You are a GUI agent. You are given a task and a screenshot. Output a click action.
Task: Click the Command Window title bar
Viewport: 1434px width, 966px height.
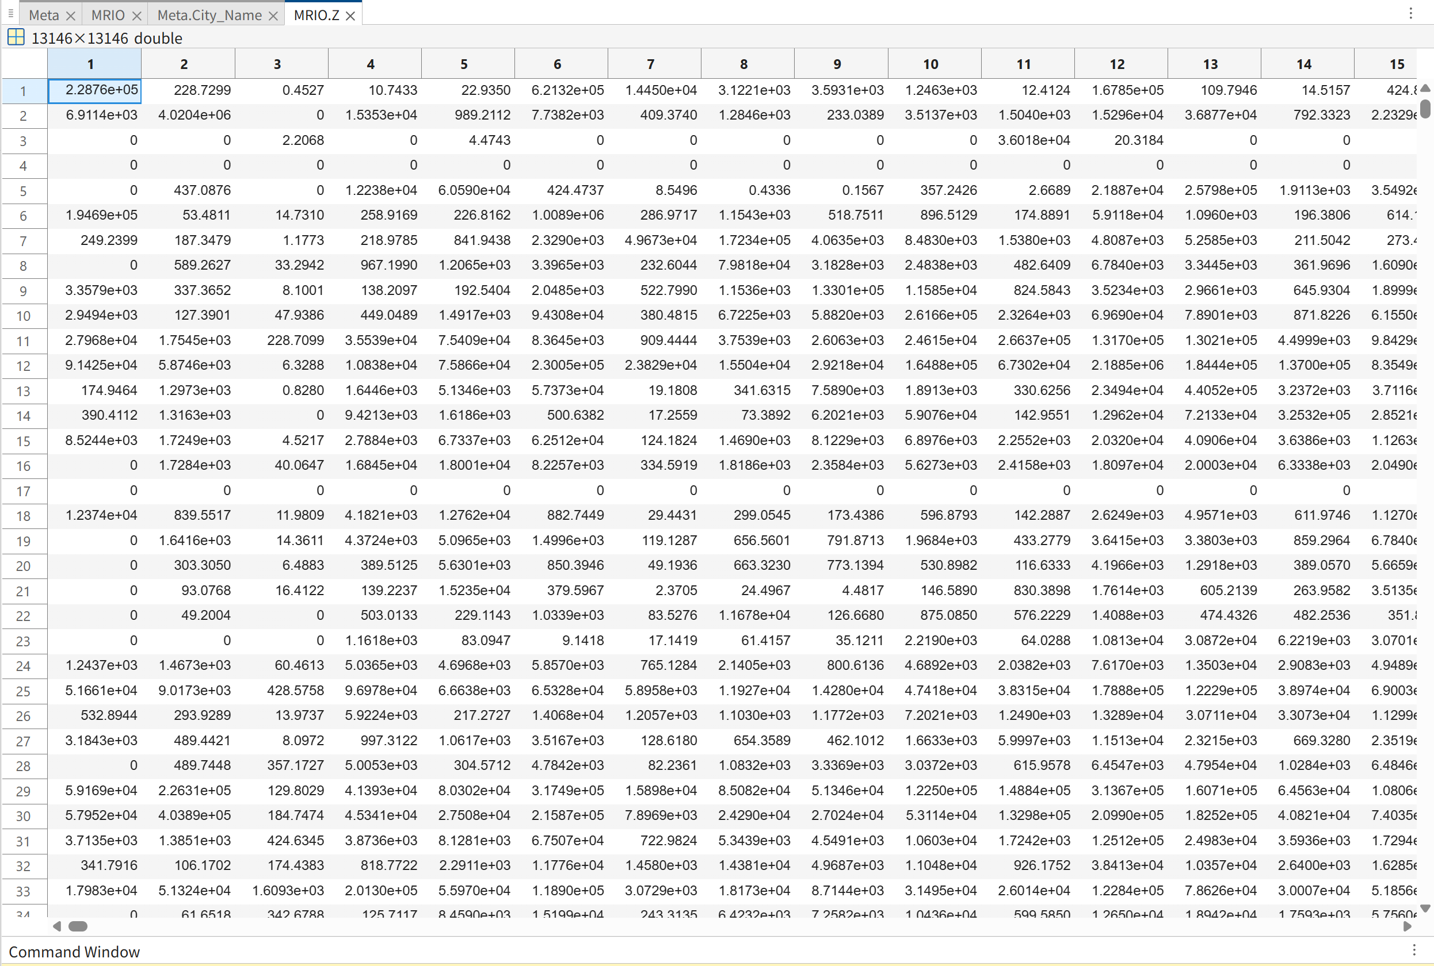[x=74, y=952]
